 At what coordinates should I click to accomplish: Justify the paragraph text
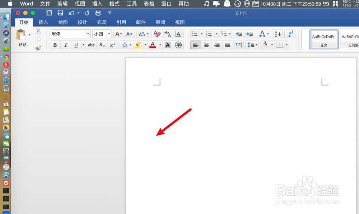coord(228,45)
